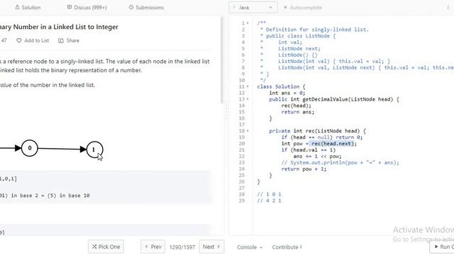
Task: Collapse getDecimalValue fold at line 13
Action: 248,99
